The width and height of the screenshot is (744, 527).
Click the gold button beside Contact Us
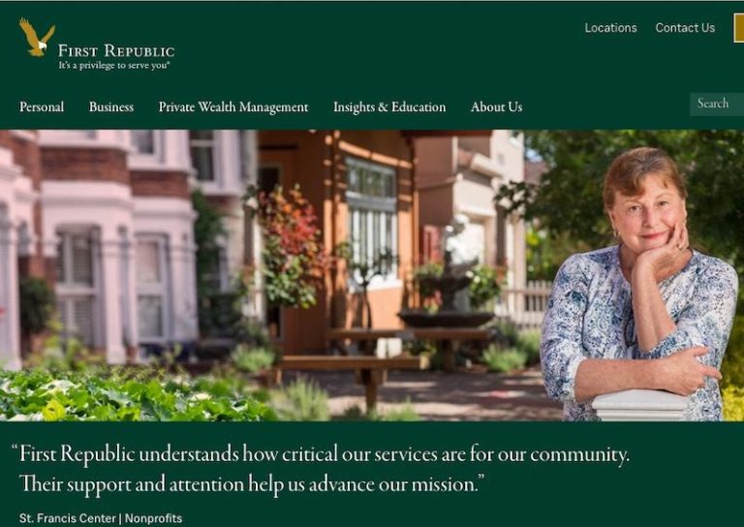739,28
